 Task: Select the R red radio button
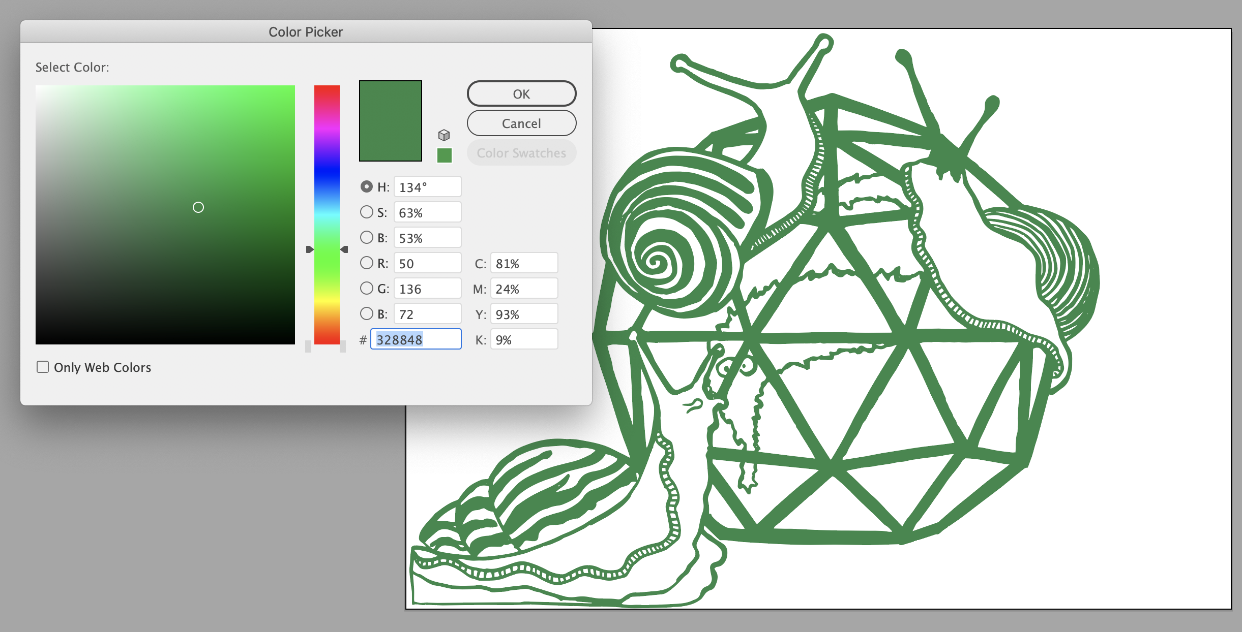click(366, 263)
